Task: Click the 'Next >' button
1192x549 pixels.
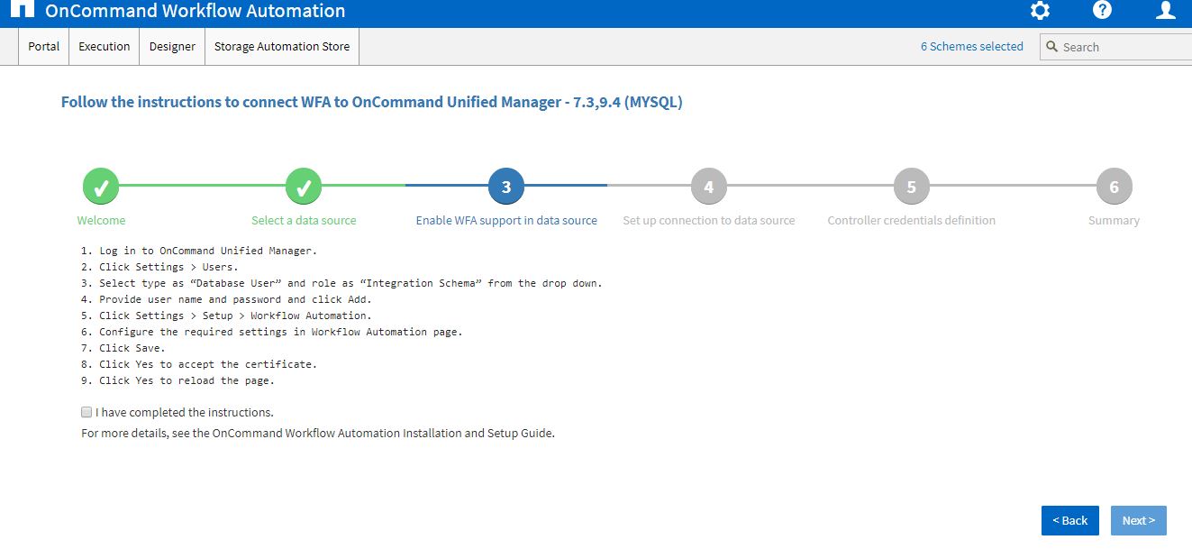Action: pos(1138,520)
